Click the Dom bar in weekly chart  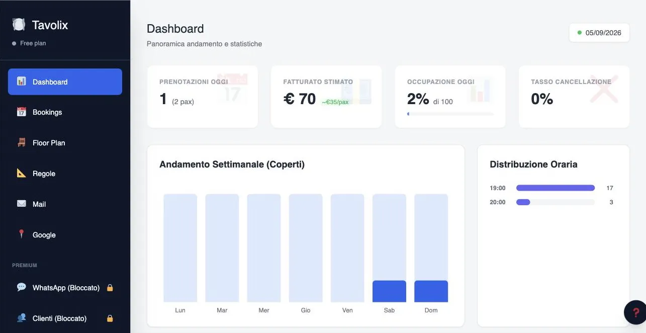(431, 248)
